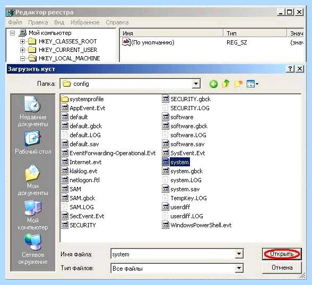Select the SAM.LOG file
The height and width of the screenshot is (285, 312).
77,207
